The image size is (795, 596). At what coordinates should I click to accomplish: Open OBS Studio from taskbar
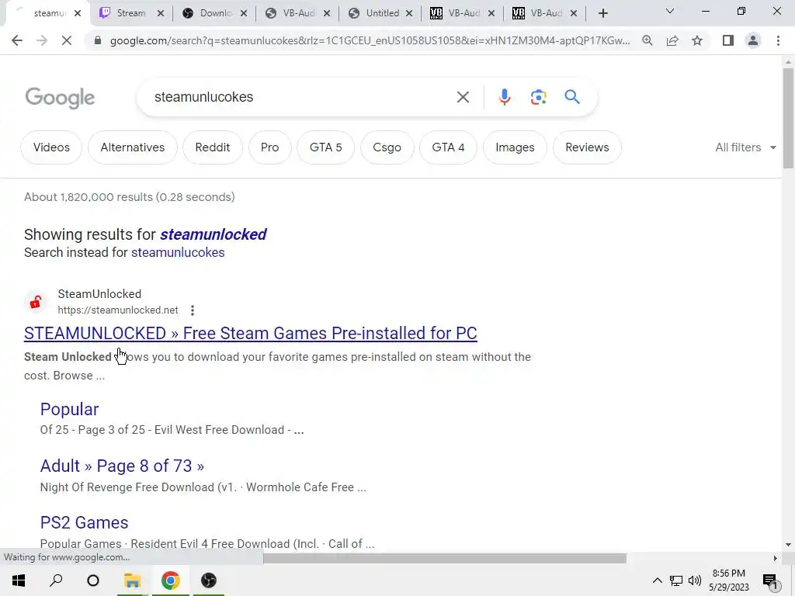(208, 580)
